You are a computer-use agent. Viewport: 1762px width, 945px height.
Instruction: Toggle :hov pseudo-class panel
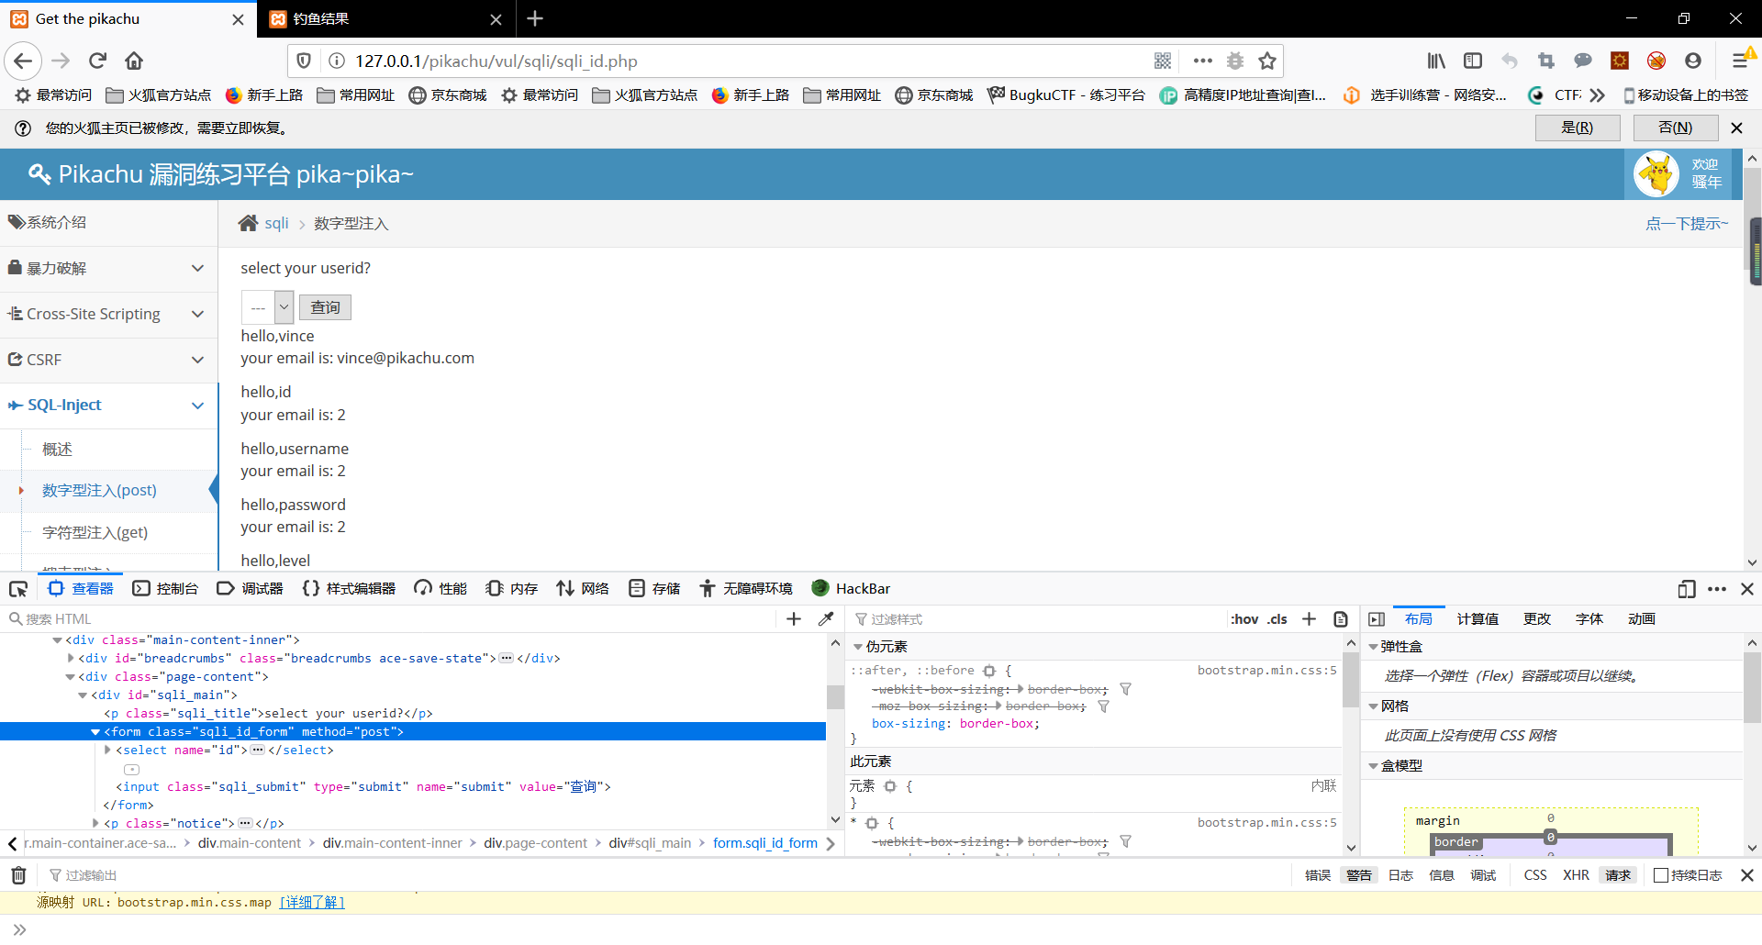(x=1244, y=619)
